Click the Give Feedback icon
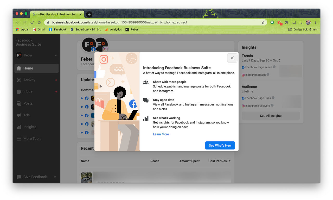The image size is (333, 200). click(19, 177)
